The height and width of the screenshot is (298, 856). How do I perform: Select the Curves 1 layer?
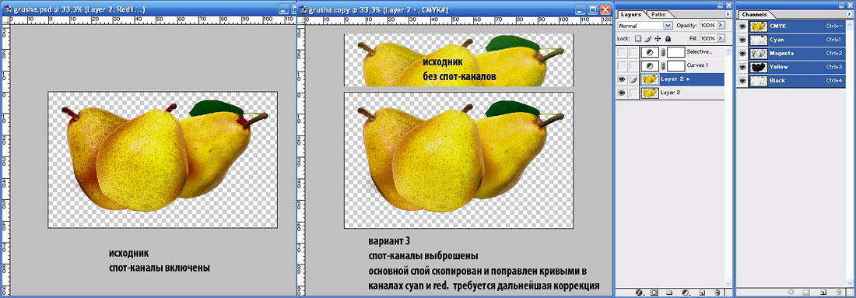(x=670, y=65)
